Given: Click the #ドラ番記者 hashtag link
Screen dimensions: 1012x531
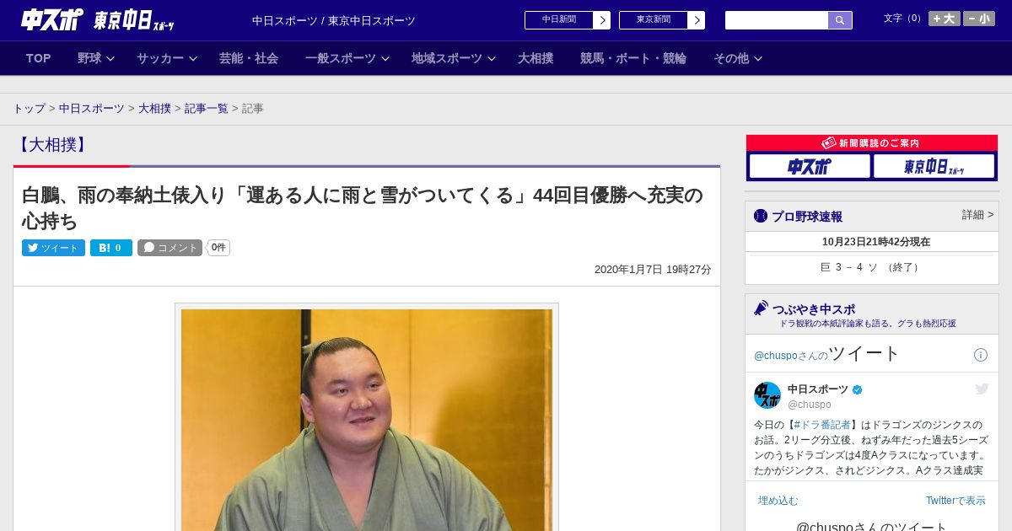Looking at the screenshot, I should point(822,425).
